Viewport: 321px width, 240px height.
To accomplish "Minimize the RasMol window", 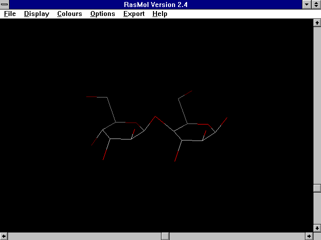I will click(307, 4).
